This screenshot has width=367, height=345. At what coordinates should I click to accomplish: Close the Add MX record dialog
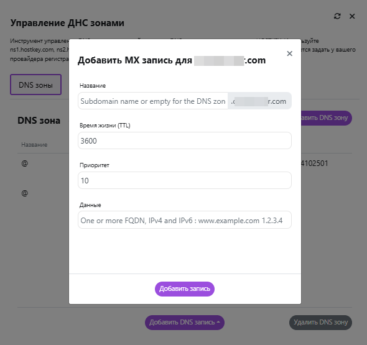point(289,53)
